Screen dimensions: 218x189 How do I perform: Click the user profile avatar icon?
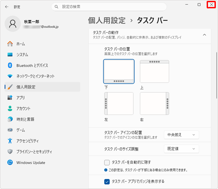(13, 24)
